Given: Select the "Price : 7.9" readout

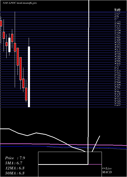Looking at the screenshot, I should pos(15,158).
